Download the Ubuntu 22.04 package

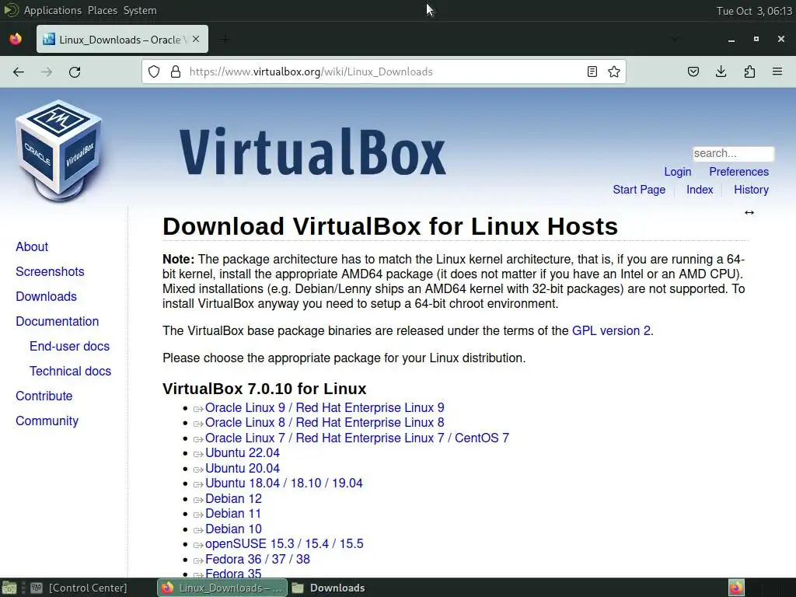(243, 453)
